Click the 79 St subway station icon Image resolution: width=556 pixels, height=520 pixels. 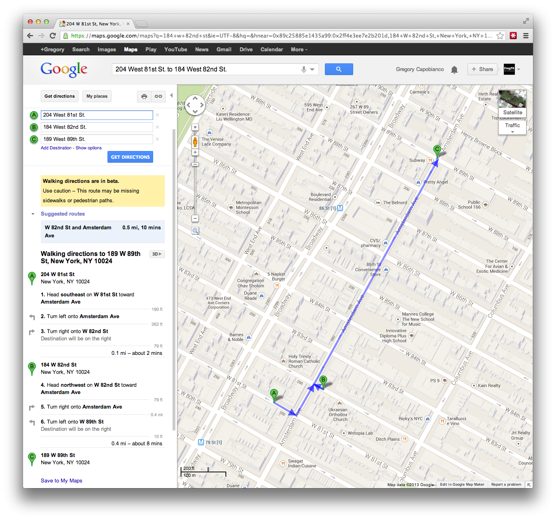tap(201, 442)
